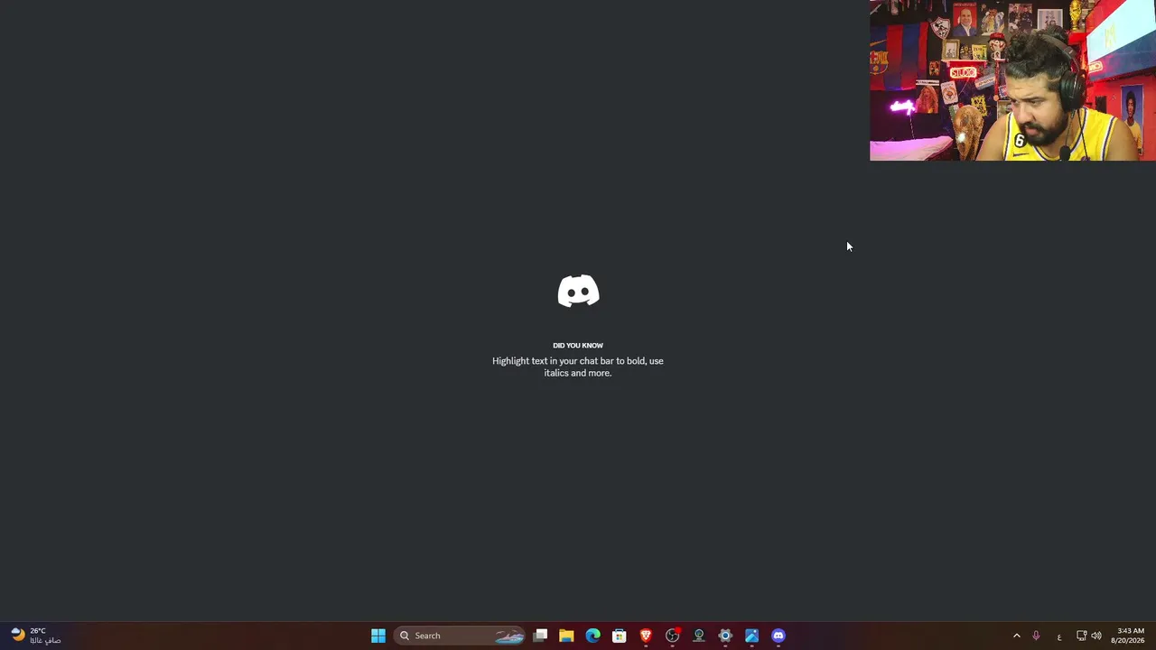Switch the Arabic input language indicator
Screen dimensions: 1156x650
pyautogui.click(x=1059, y=636)
